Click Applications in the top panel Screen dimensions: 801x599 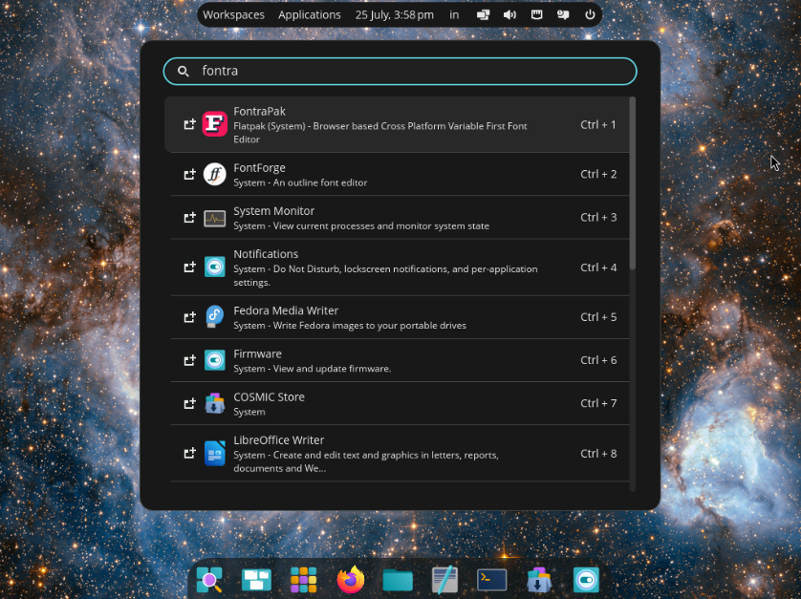[309, 15]
